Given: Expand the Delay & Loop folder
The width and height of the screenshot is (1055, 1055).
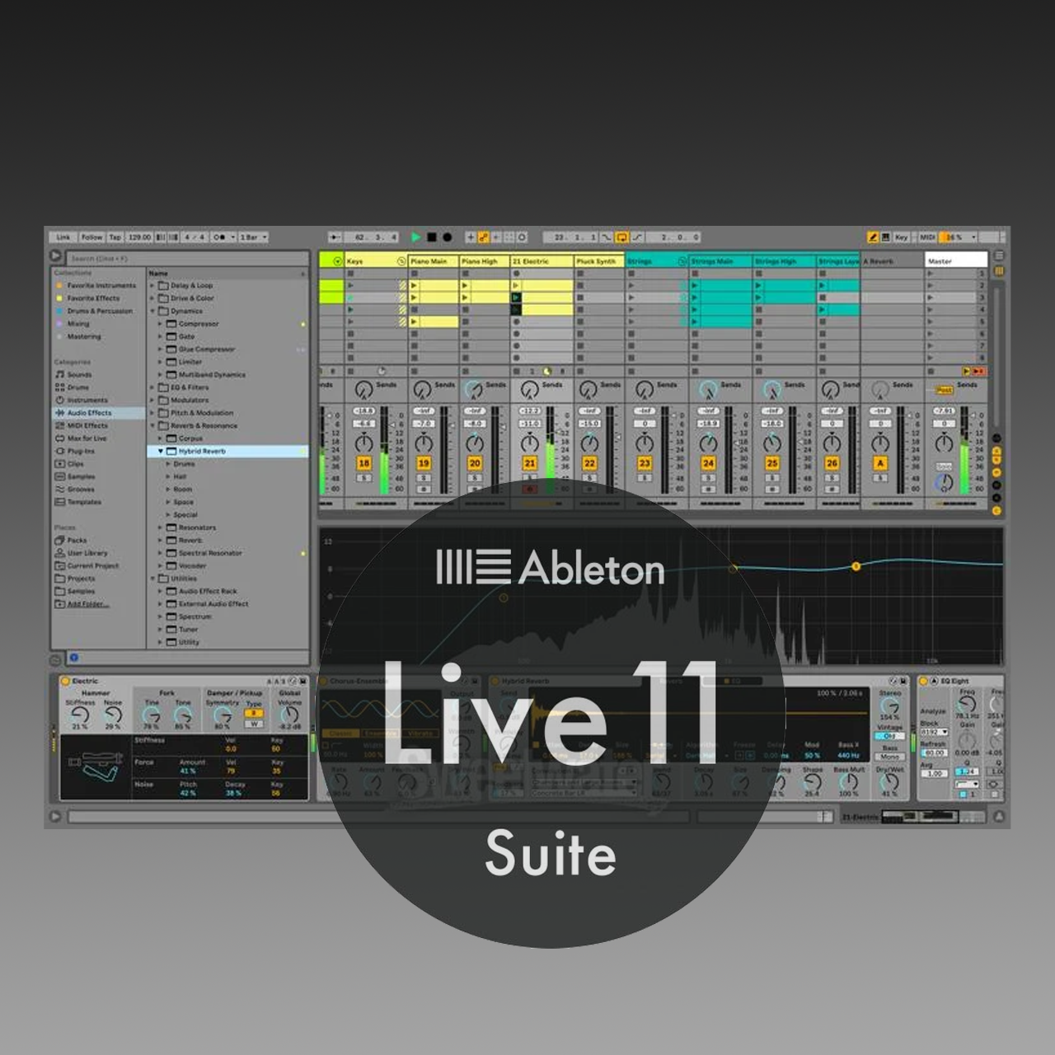Looking at the screenshot, I should coord(152,285).
